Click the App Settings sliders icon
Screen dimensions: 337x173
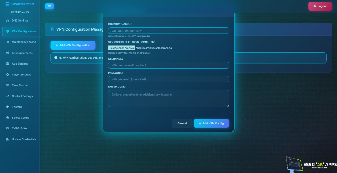8,64
